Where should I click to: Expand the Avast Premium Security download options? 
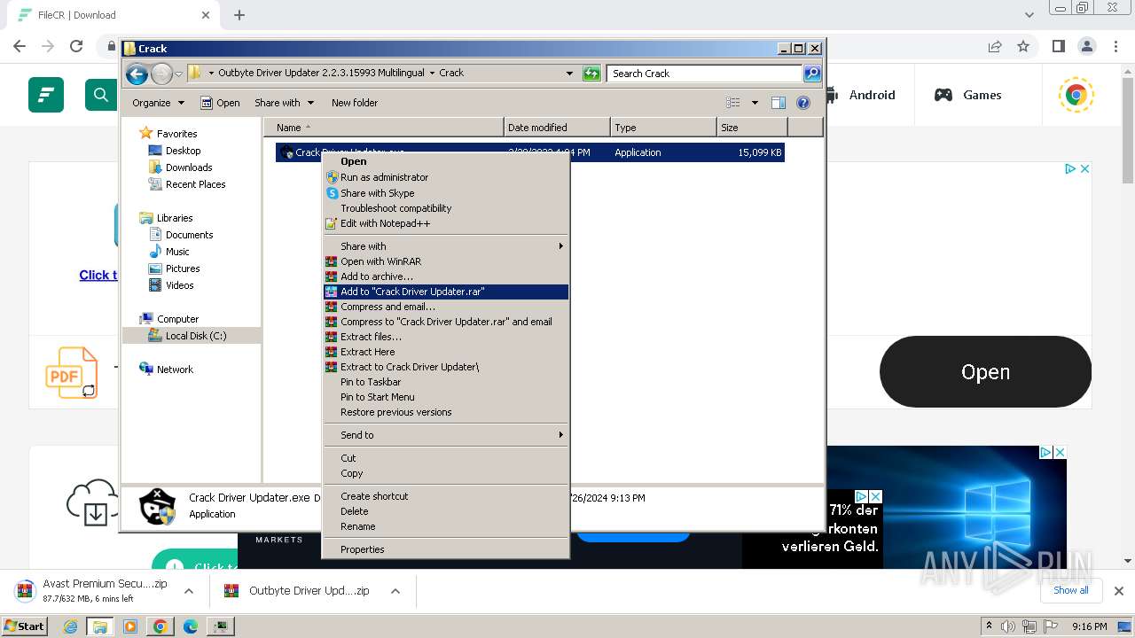[x=189, y=591]
